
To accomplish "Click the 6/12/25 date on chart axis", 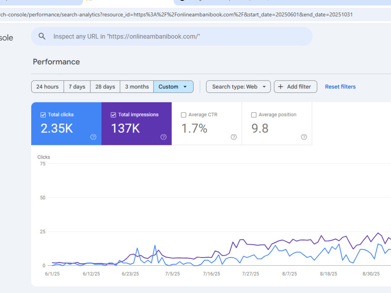I will pos(91,274).
